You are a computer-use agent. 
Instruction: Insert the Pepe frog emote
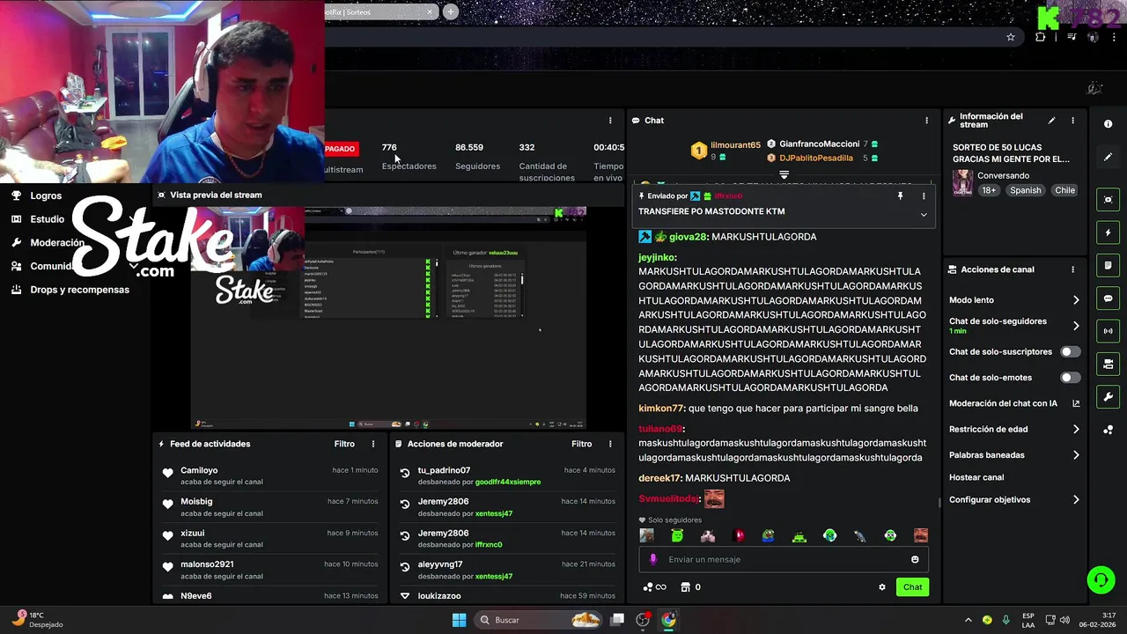coord(769,535)
